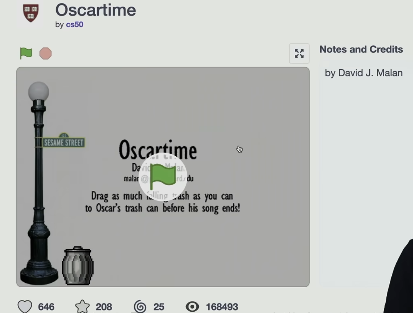The height and width of the screenshot is (313, 413).
Task: Open the cs50 author profile link
Action: pos(74,24)
